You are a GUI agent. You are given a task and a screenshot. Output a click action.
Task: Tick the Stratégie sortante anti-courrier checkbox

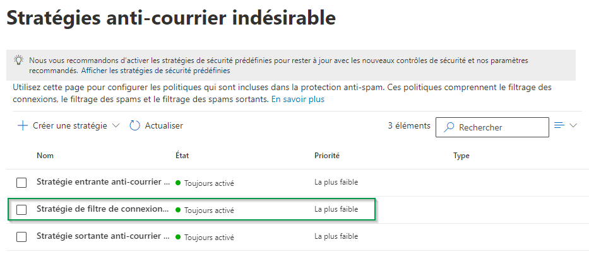pos(21,237)
